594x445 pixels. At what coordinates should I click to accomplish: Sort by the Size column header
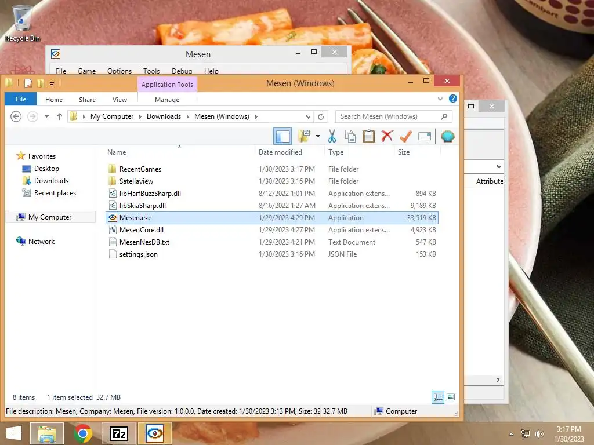[x=418, y=152]
